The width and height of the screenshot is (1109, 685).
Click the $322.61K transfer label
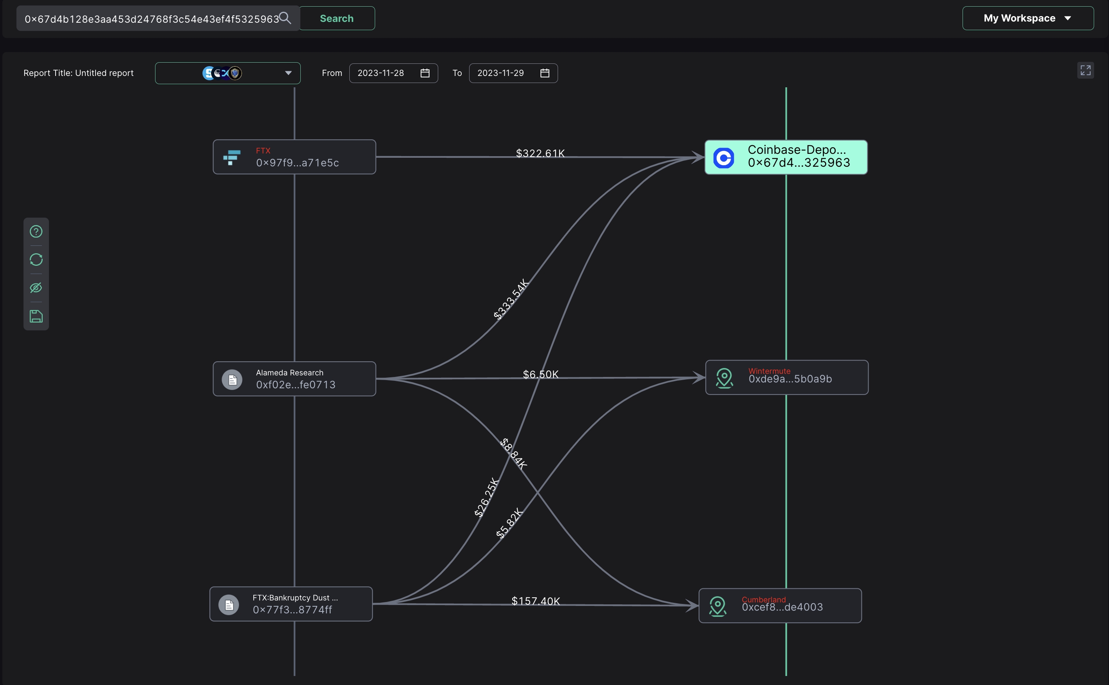tap(540, 153)
